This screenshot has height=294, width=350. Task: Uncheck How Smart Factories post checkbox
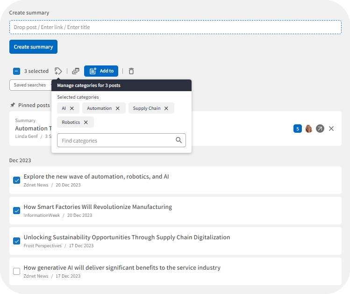point(16,210)
